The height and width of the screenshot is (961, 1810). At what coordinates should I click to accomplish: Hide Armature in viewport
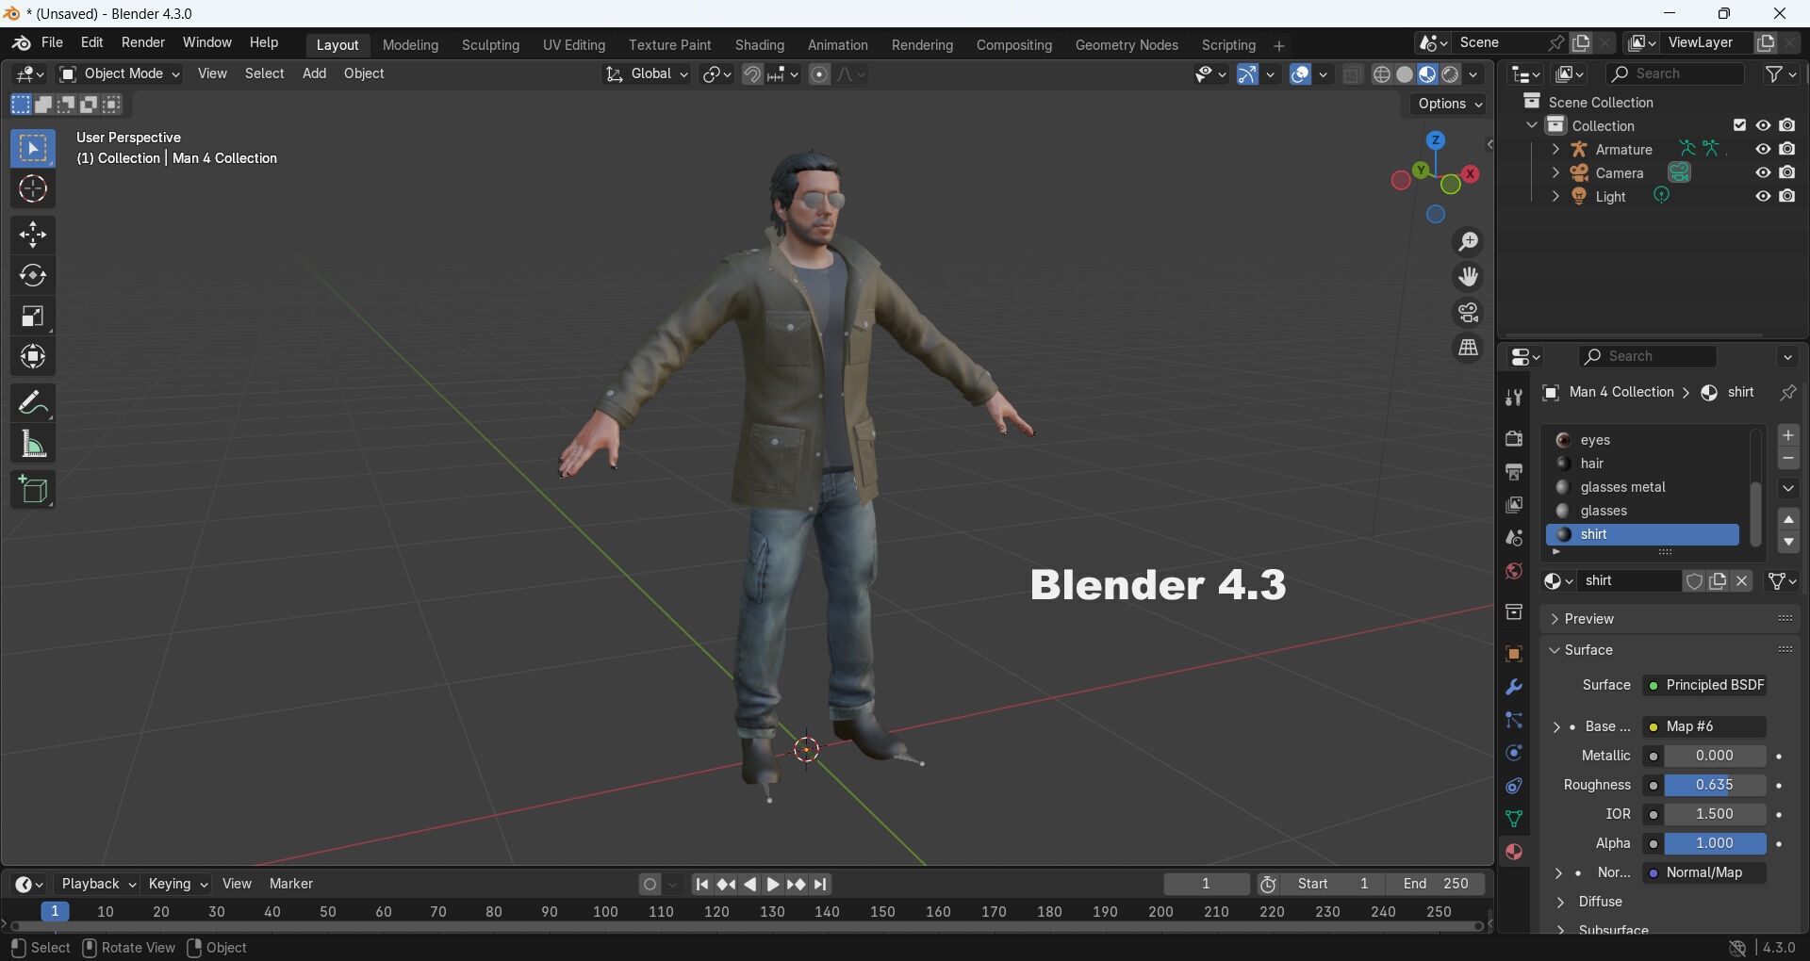(1763, 149)
